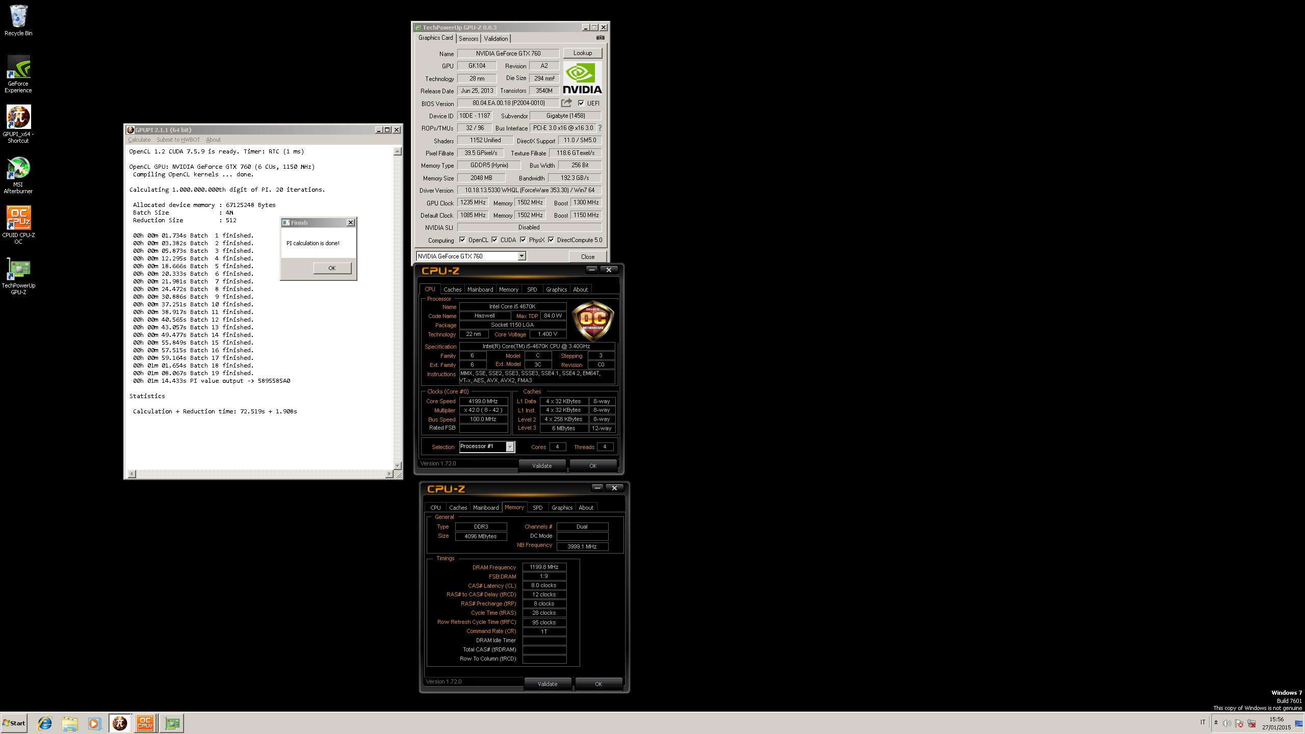The image size is (1305, 734).
Task: Show hidden tray icons arrow
Action: pyautogui.click(x=1216, y=723)
